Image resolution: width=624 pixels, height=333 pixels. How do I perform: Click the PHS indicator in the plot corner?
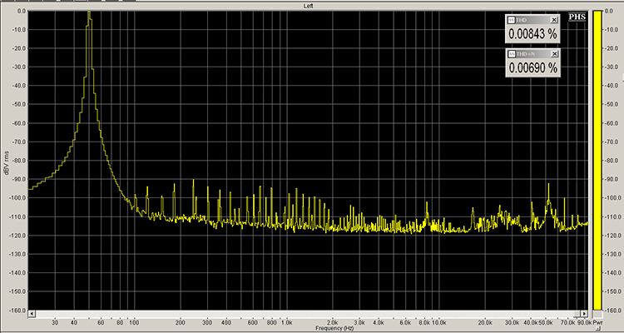coord(576,17)
